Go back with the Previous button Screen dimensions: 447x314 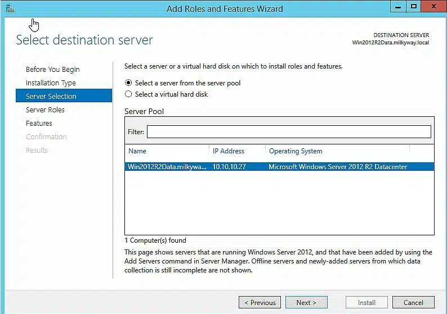[x=260, y=302]
